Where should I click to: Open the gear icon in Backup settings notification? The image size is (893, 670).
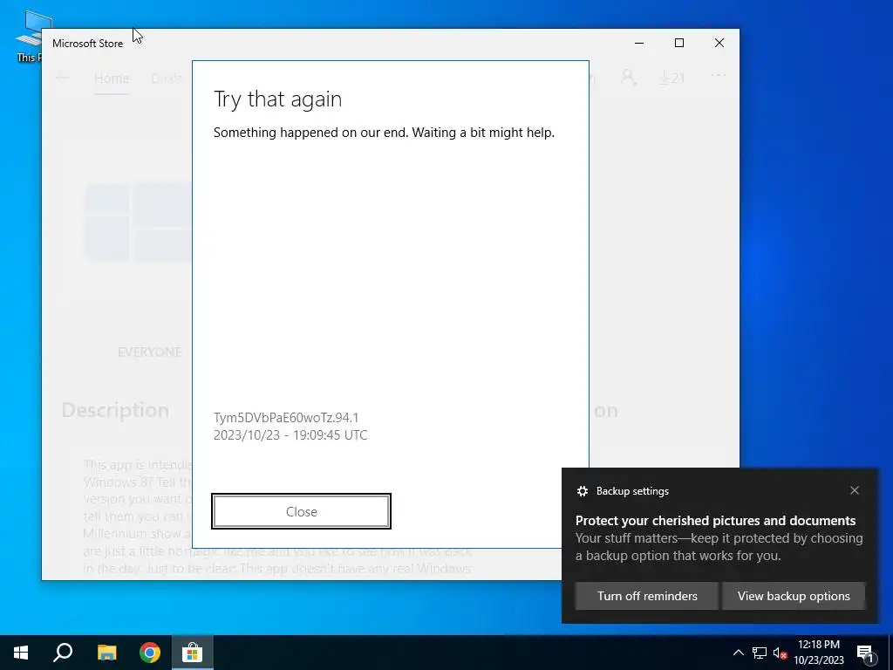pyautogui.click(x=582, y=491)
